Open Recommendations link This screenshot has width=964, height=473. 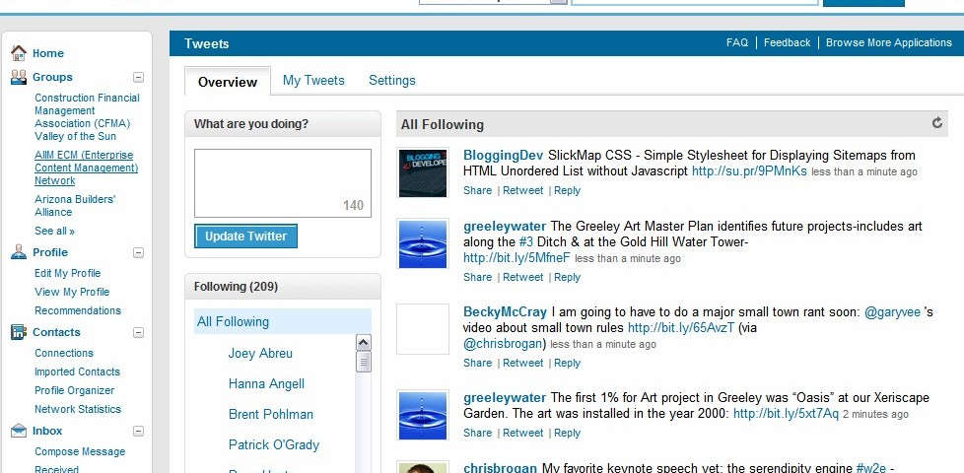pyautogui.click(x=78, y=310)
